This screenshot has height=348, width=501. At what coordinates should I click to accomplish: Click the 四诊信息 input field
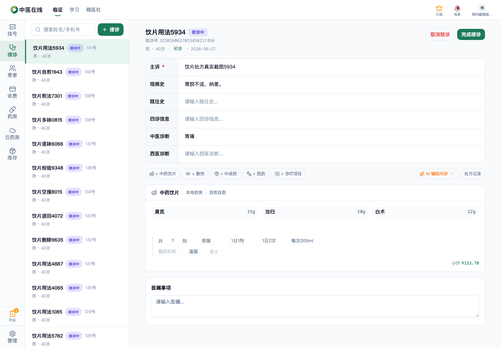point(332,119)
